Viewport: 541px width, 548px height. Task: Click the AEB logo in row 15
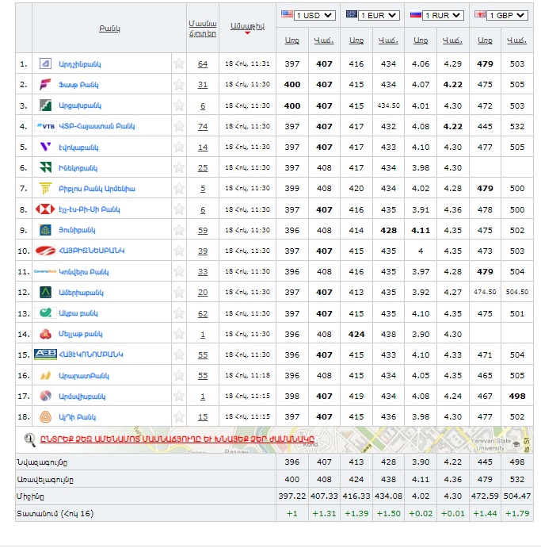tap(45, 354)
